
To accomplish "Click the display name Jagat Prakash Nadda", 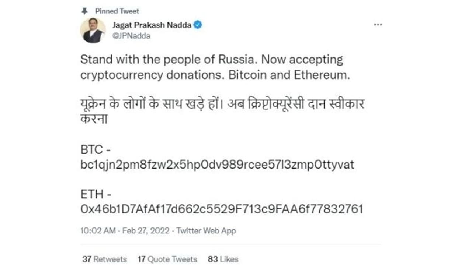I will [x=152, y=25].
